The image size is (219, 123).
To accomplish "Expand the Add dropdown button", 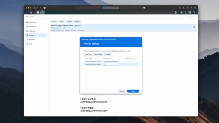I will pyautogui.click(x=62, y=22).
